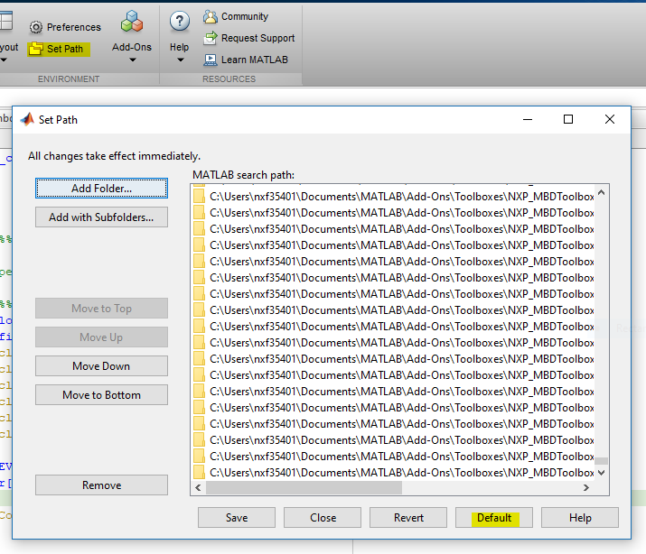This screenshot has height=554, width=646.
Task: Expand the Layout dropdown arrow
Action: point(4,60)
